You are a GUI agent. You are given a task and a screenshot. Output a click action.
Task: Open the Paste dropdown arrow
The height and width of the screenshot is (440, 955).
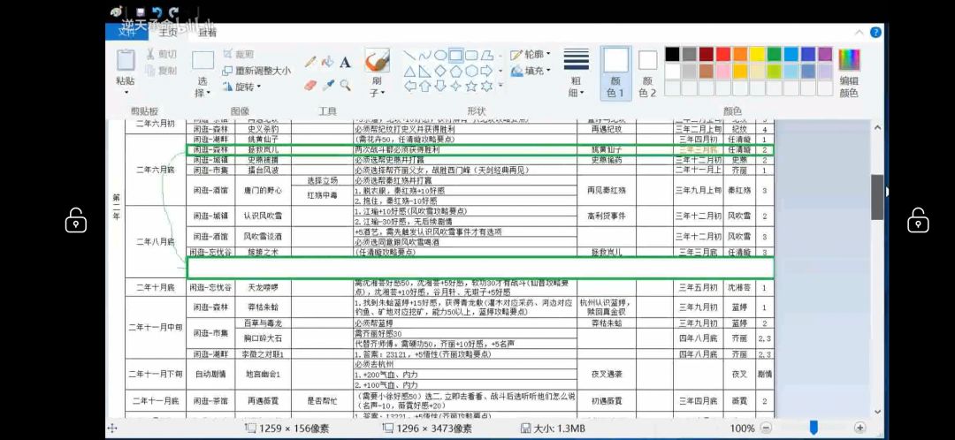pos(126,93)
